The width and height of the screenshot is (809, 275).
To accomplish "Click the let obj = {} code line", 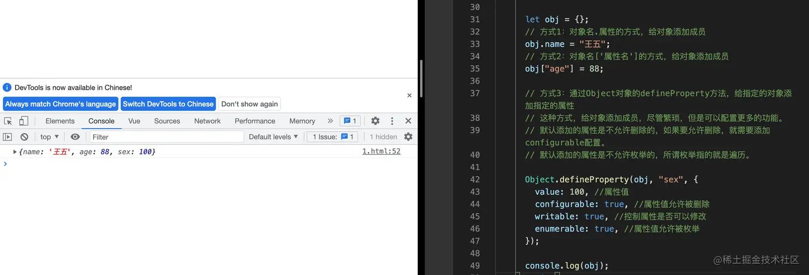I will point(557,20).
